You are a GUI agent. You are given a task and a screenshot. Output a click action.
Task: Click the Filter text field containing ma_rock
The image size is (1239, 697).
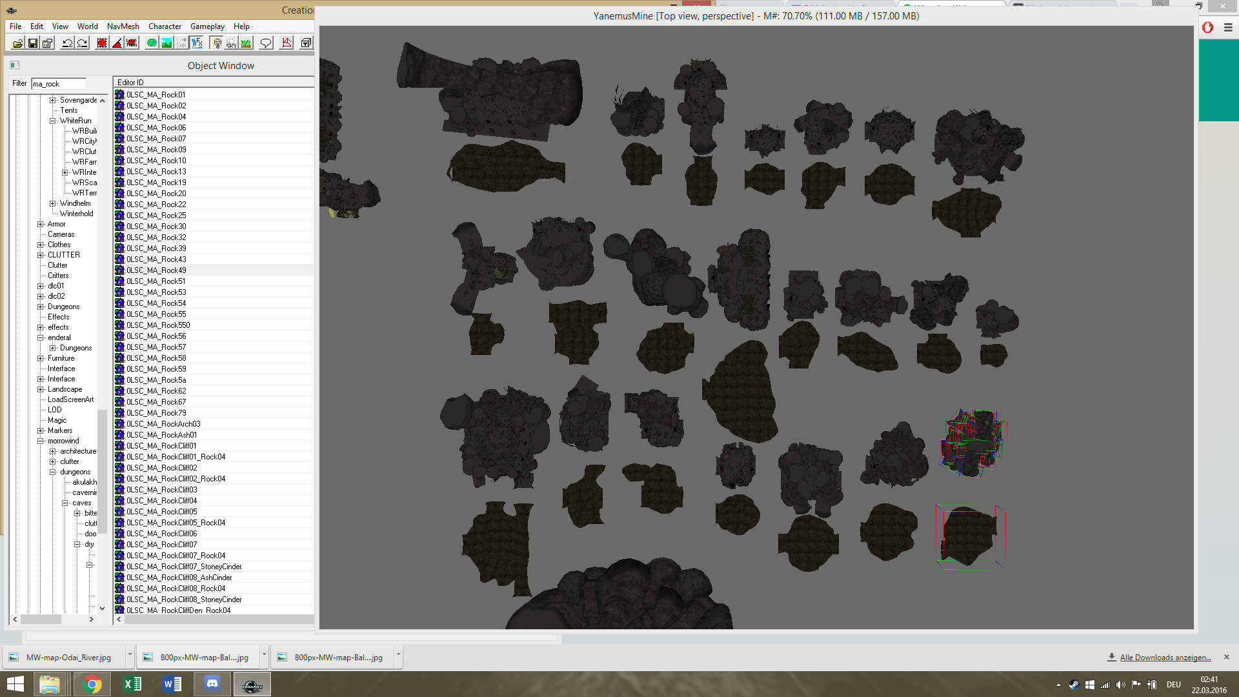(59, 84)
